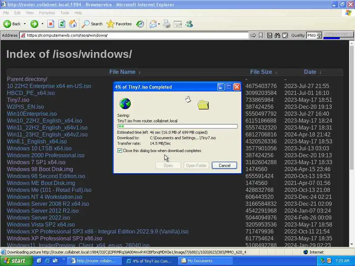Switch to My Documents taskbar button
Viewport: 355px width, 266px height.
tap(205, 261)
